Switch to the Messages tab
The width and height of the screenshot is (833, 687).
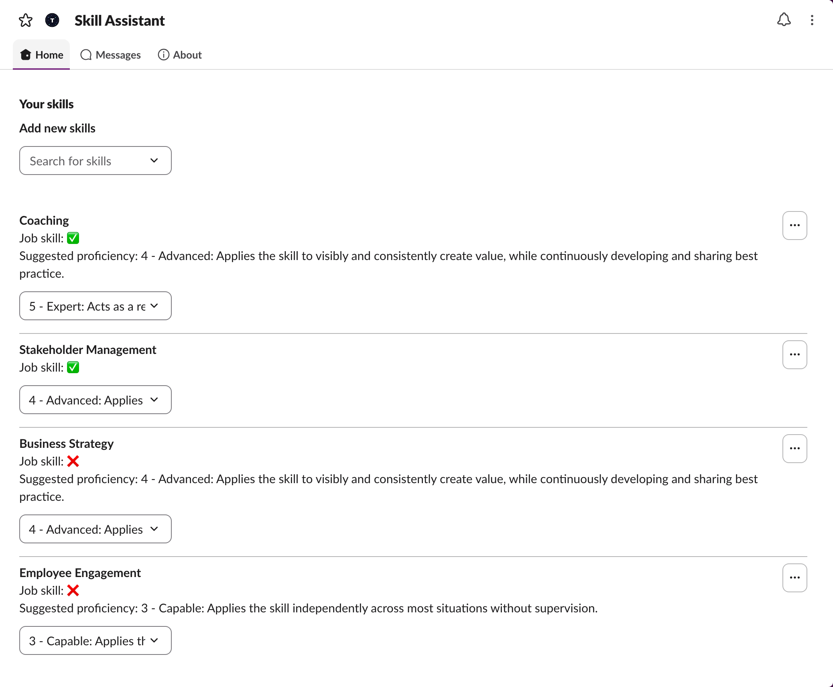point(110,55)
